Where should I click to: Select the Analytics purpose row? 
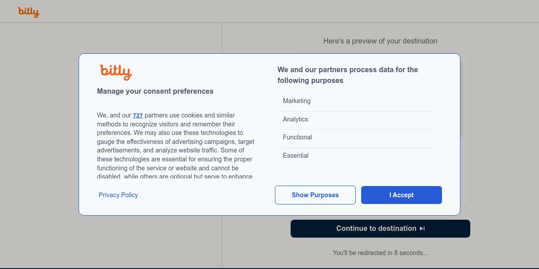(x=356, y=120)
